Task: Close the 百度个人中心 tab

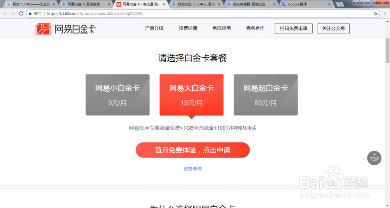Action: [54, 4]
